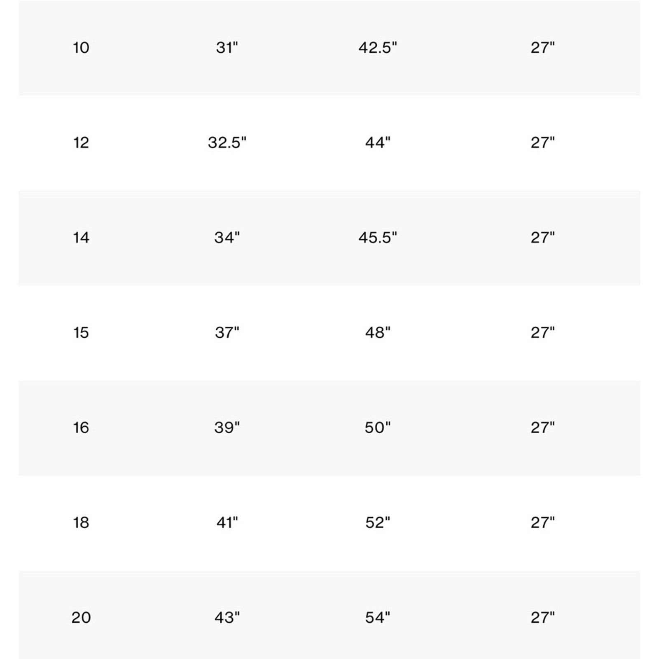The image size is (659, 659).
Task: Select the size 12 row label
Action: [81, 143]
